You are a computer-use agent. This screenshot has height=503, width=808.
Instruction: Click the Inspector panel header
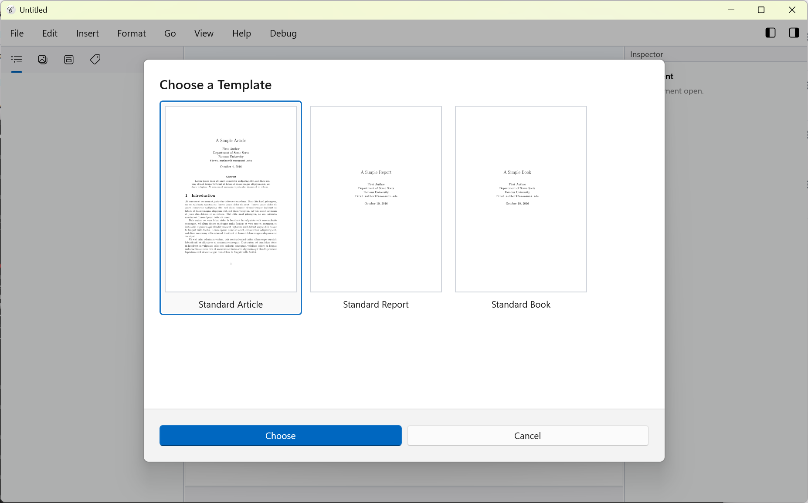pos(646,54)
